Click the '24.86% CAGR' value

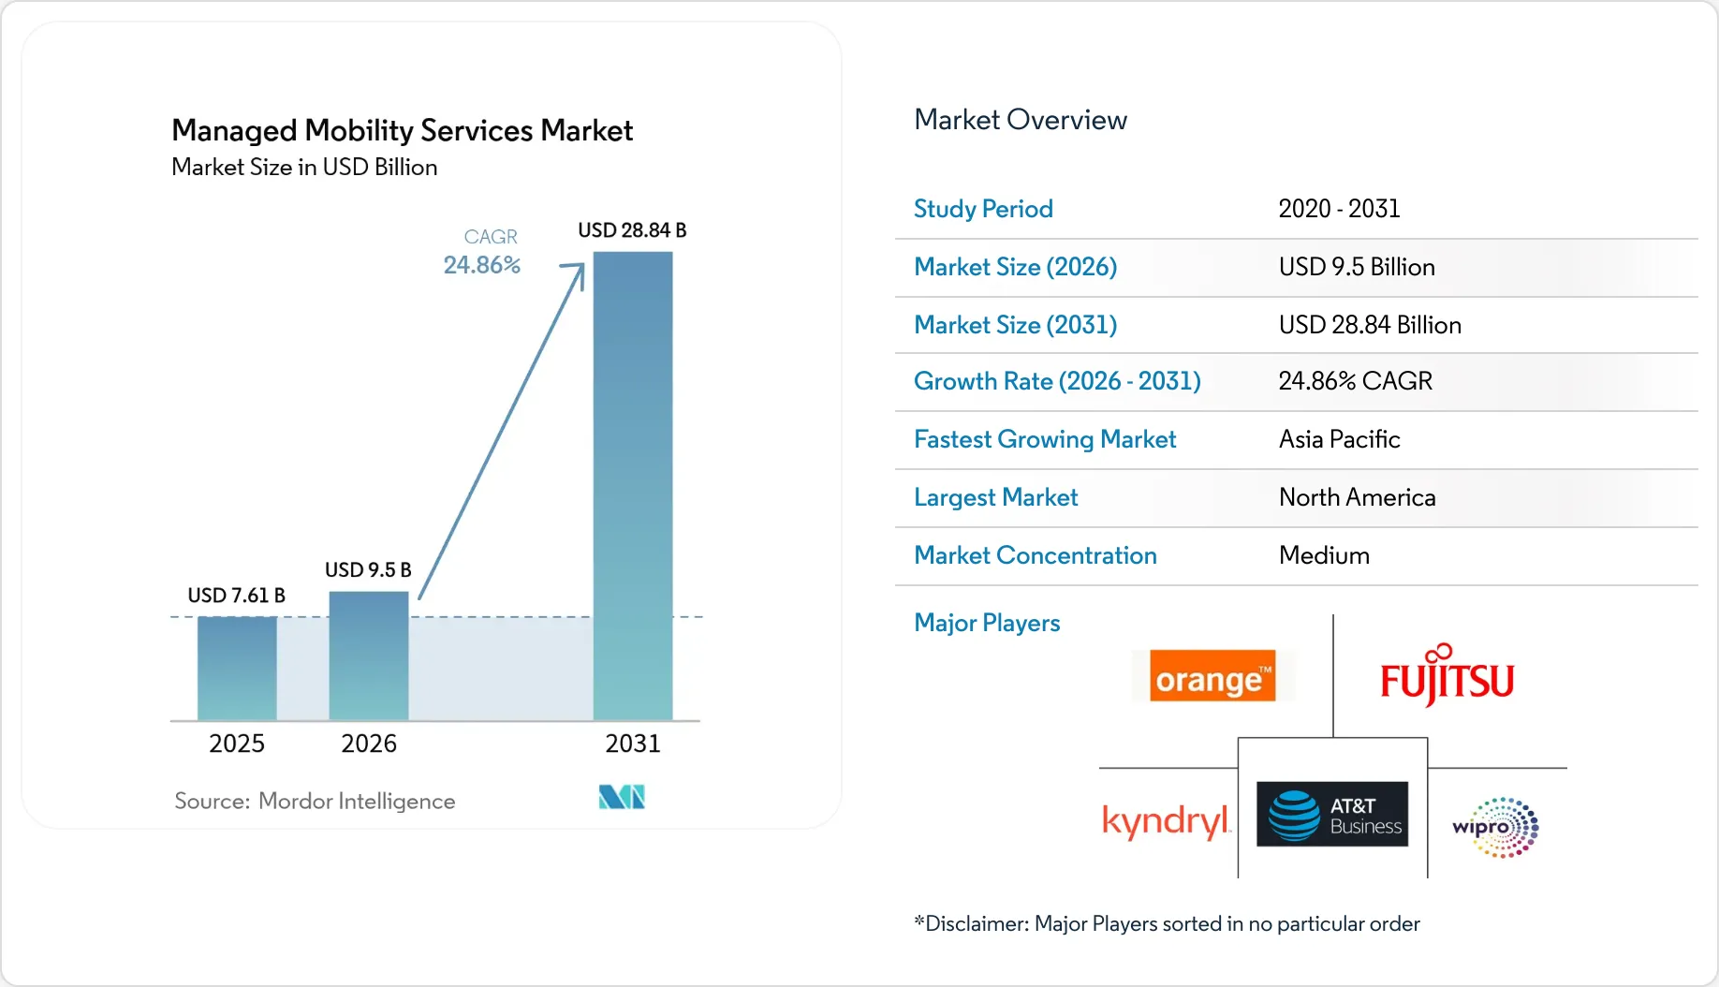click(x=1355, y=381)
